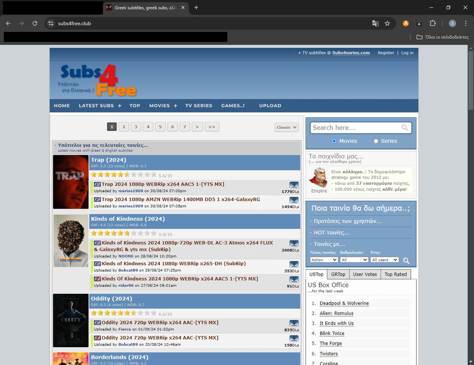Open the UPLOAD menu item

(270, 106)
